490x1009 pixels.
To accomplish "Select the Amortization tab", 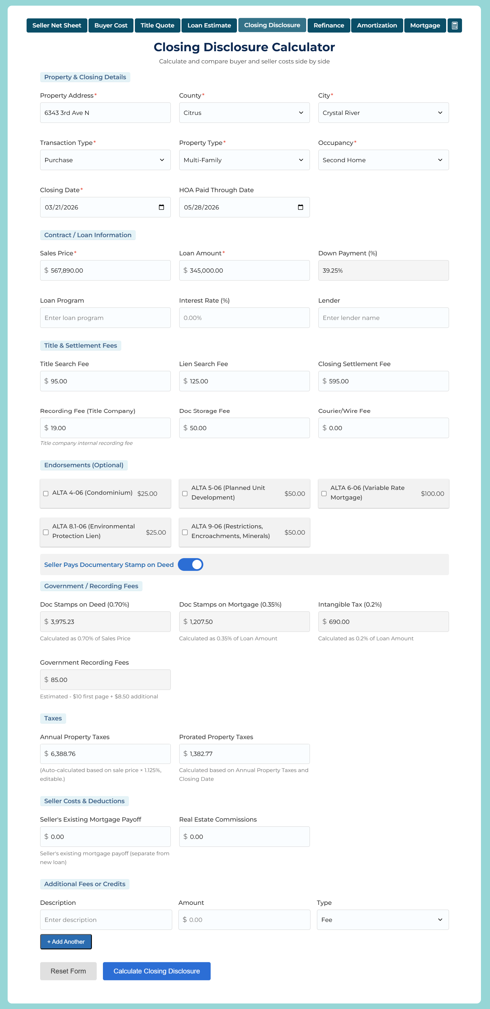I will [377, 25].
